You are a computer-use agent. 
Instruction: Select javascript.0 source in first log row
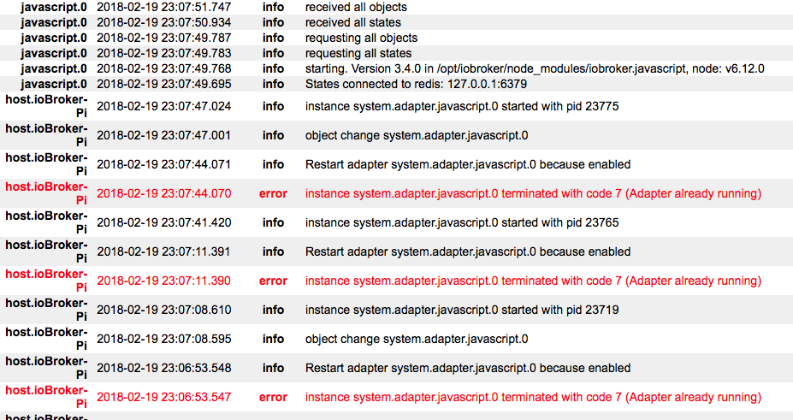click(54, 7)
